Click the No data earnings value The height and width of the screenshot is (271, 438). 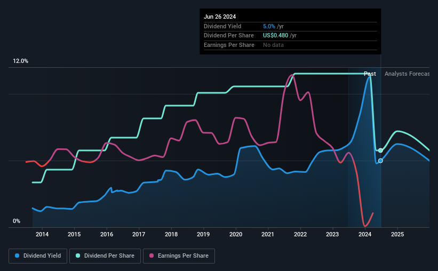point(273,45)
